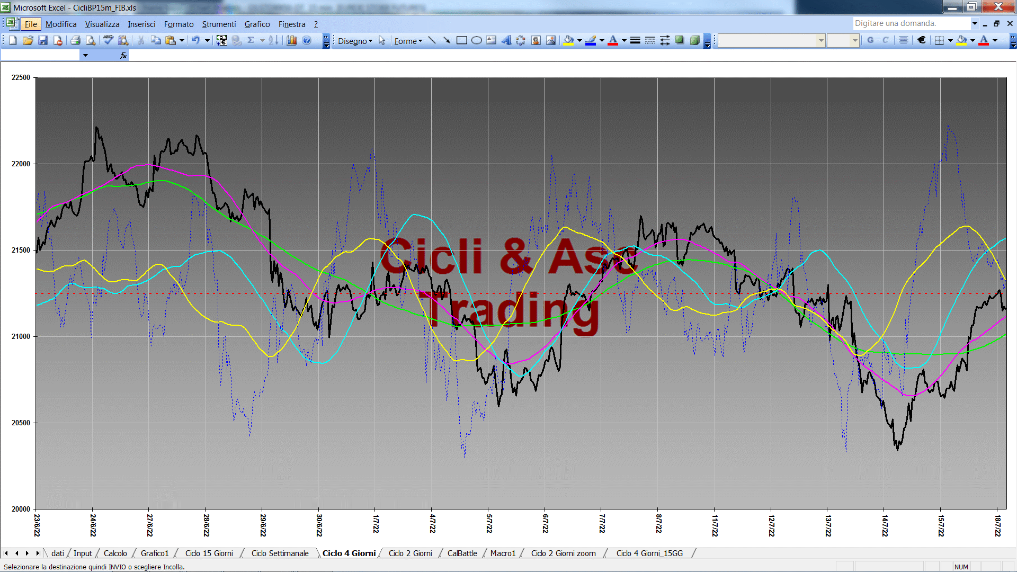Click Drawing toolbar Line Color blue swatch

tap(591, 40)
